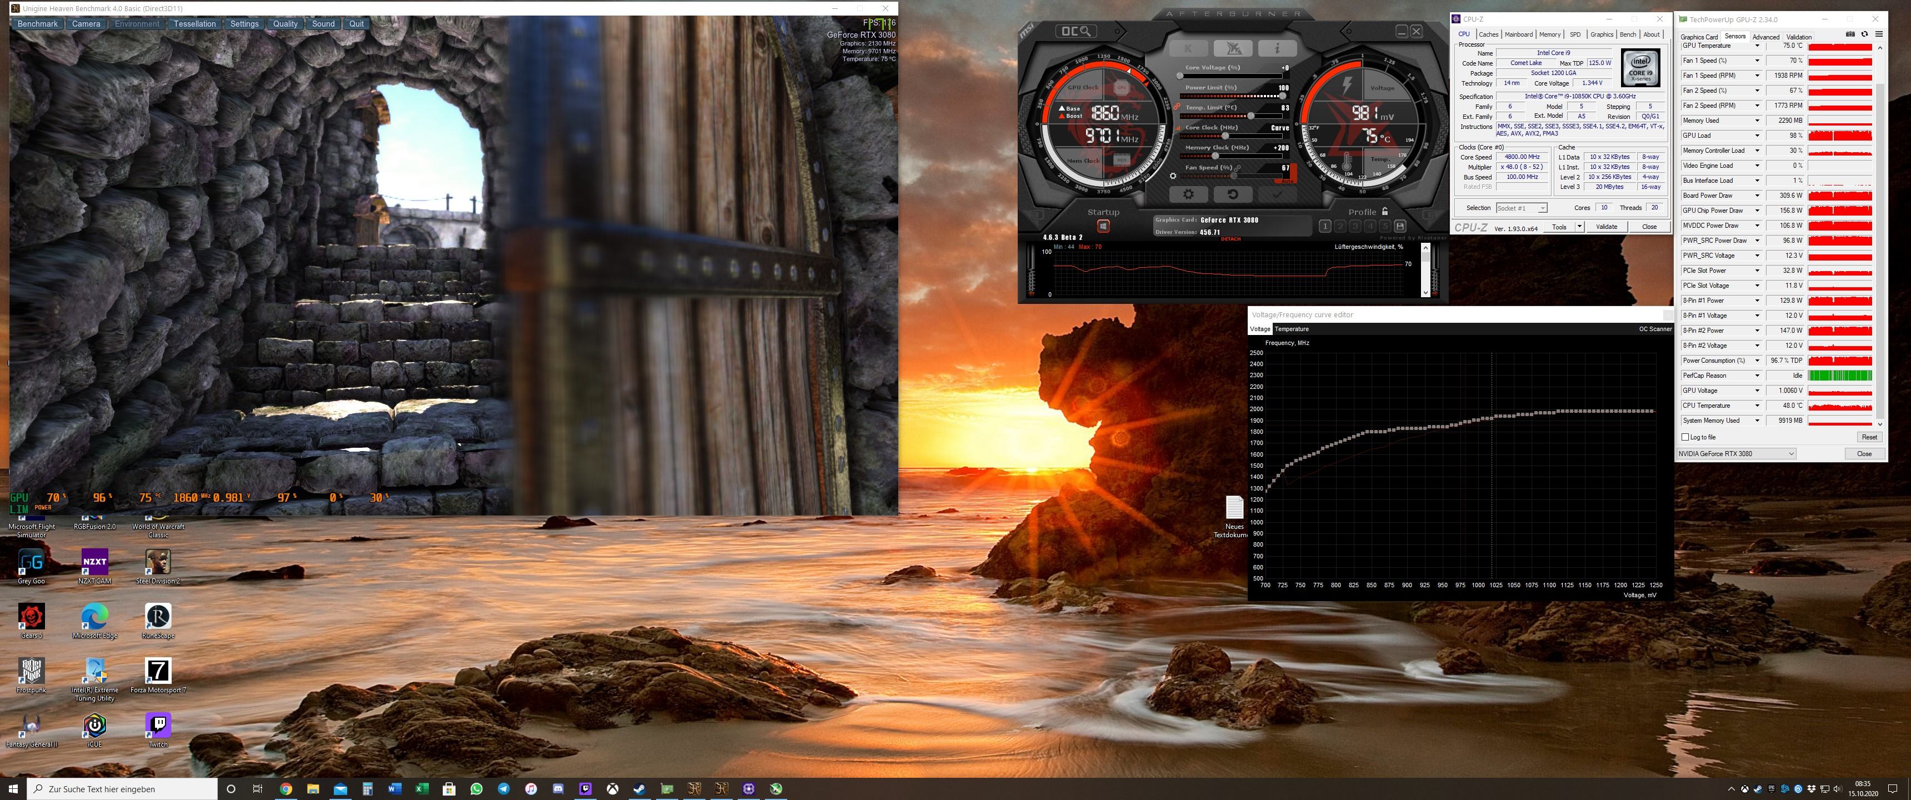Click the Afterburner info i button

[x=1277, y=48]
